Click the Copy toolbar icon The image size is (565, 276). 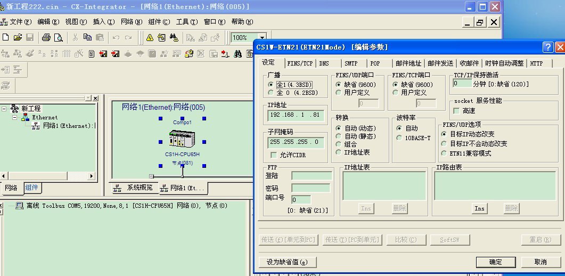tap(87, 37)
